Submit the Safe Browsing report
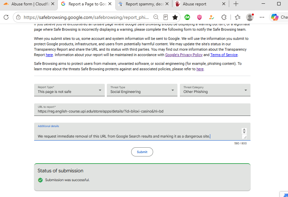The height and width of the screenshot is (197, 288). pos(142,152)
